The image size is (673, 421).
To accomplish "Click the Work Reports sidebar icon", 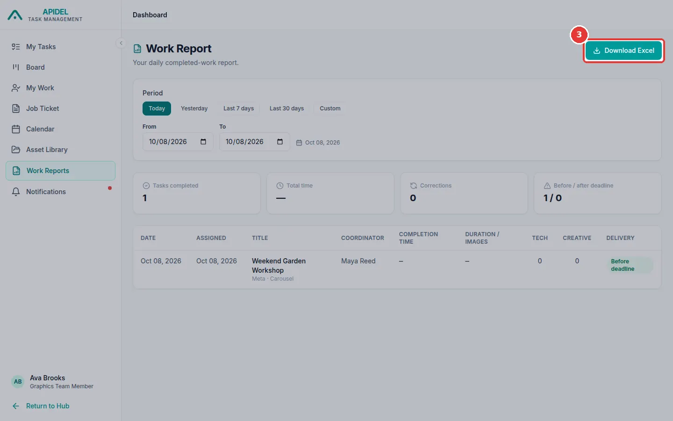I will point(16,171).
